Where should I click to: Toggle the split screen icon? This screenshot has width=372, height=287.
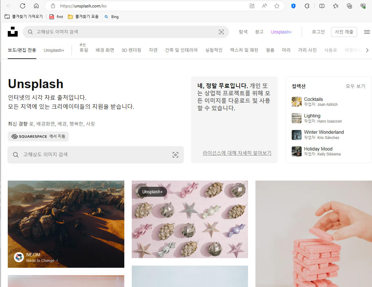tap(322, 6)
